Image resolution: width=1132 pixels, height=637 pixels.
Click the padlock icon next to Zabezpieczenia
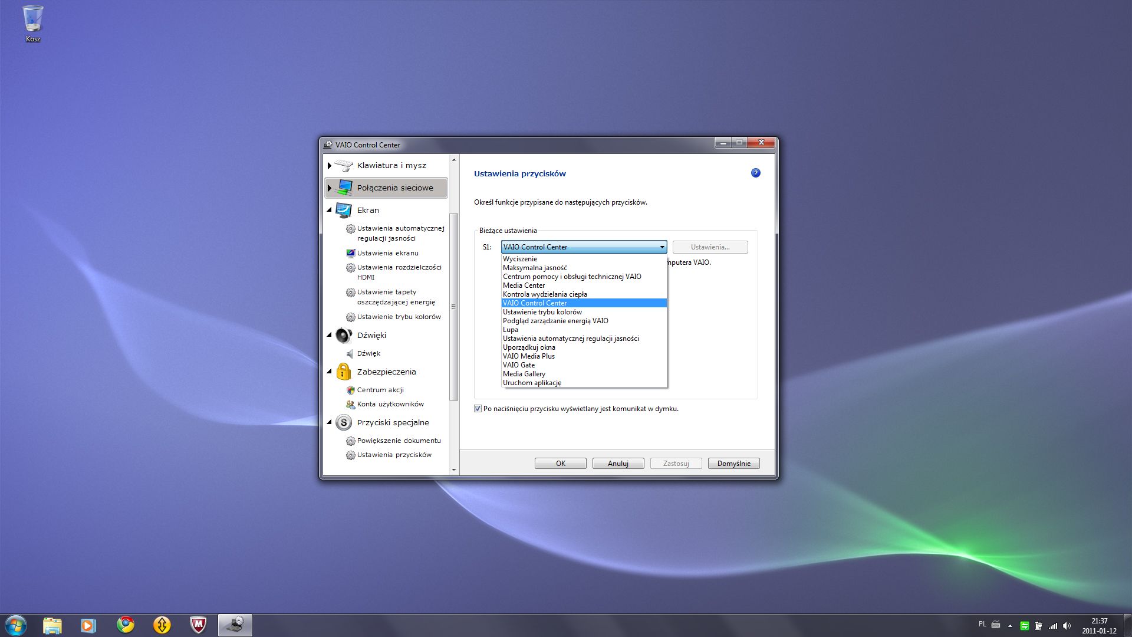(344, 372)
